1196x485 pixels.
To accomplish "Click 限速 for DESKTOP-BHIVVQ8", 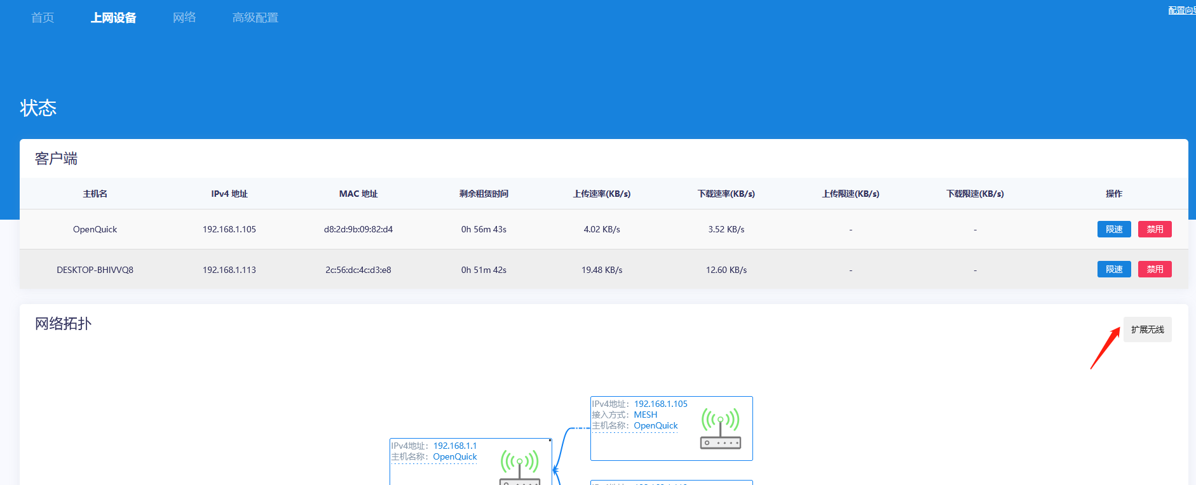I will click(1113, 269).
